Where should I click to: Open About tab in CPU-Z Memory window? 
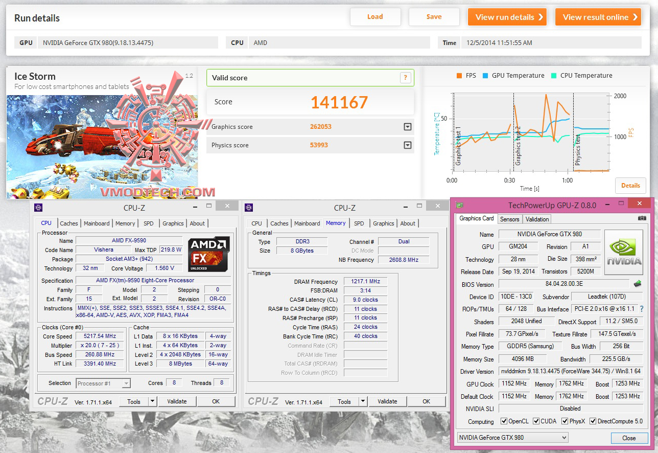pyautogui.click(x=408, y=223)
